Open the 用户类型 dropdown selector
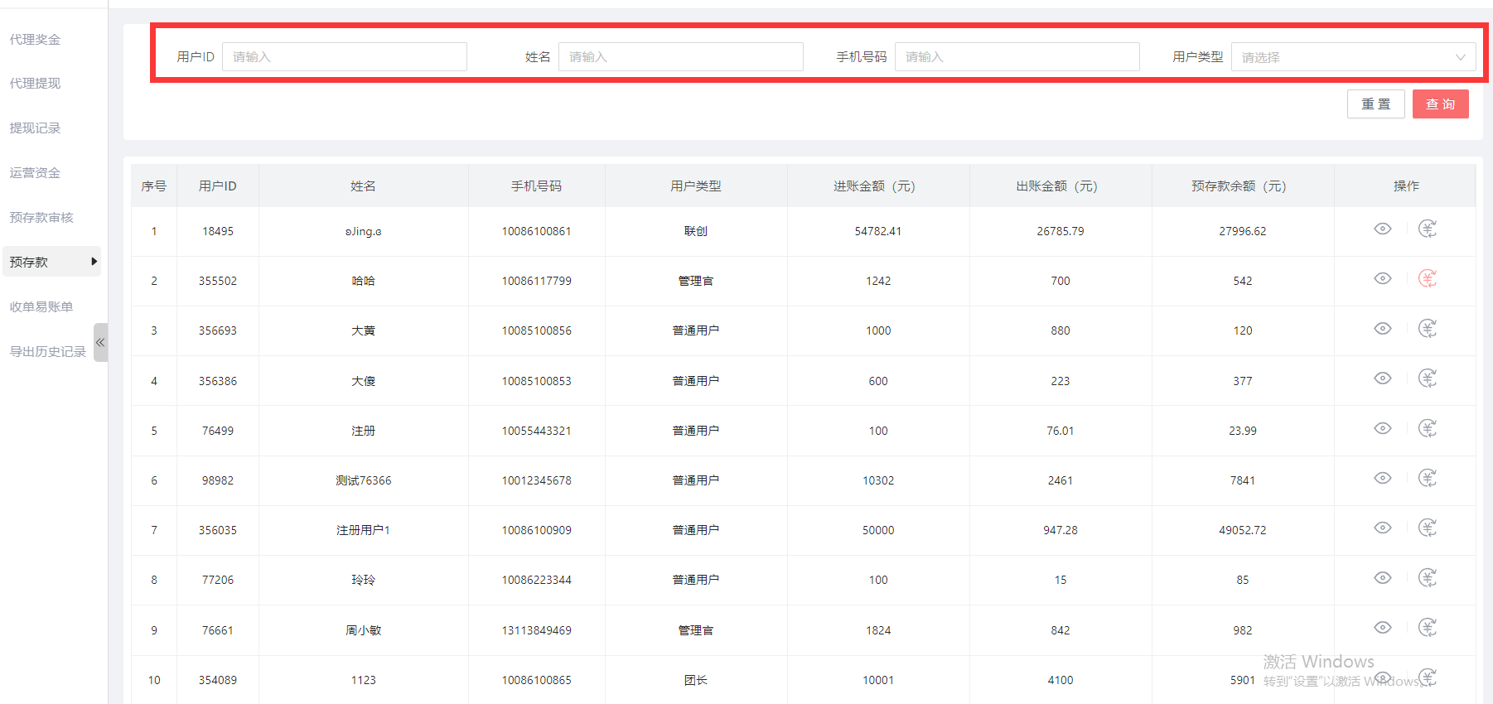 tap(1352, 57)
